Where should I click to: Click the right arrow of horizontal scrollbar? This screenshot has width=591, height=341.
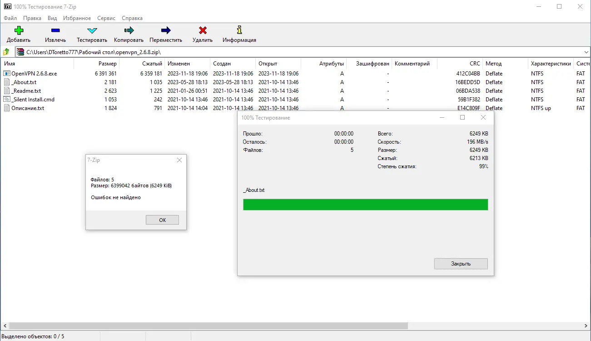point(586,326)
